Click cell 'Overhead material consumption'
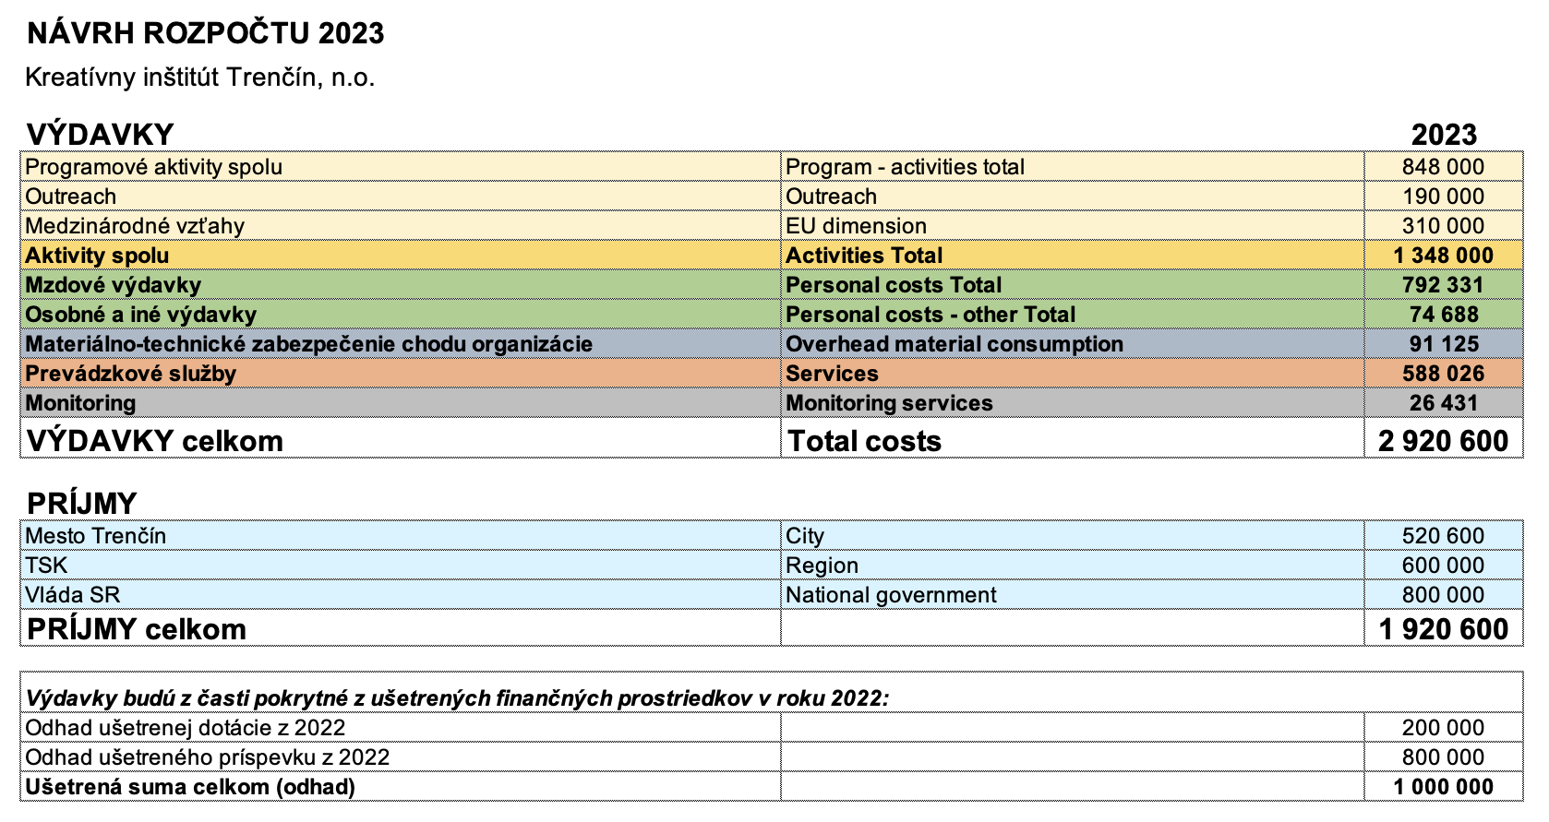Screen dimensions: 1549x822 pyautogui.click(x=1073, y=344)
